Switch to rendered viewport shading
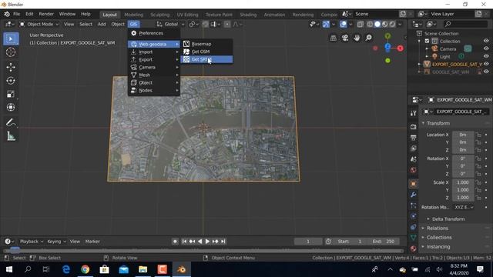Screen dimensions: 493x277 tap(392, 24)
